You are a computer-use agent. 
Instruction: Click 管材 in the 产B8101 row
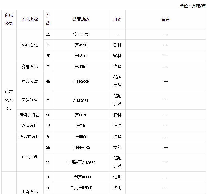(x=117, y=56)
